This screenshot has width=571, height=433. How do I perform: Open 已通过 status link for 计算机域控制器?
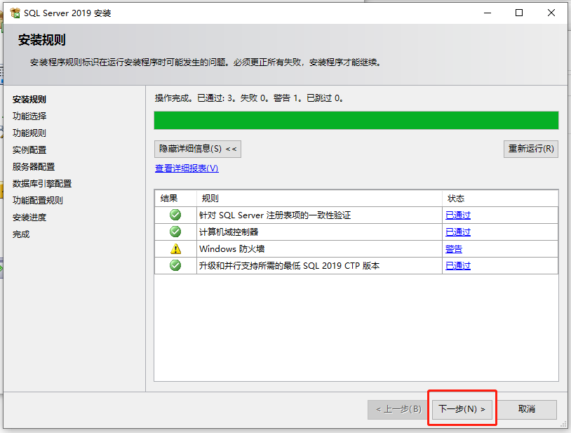(x=458, y=232)
